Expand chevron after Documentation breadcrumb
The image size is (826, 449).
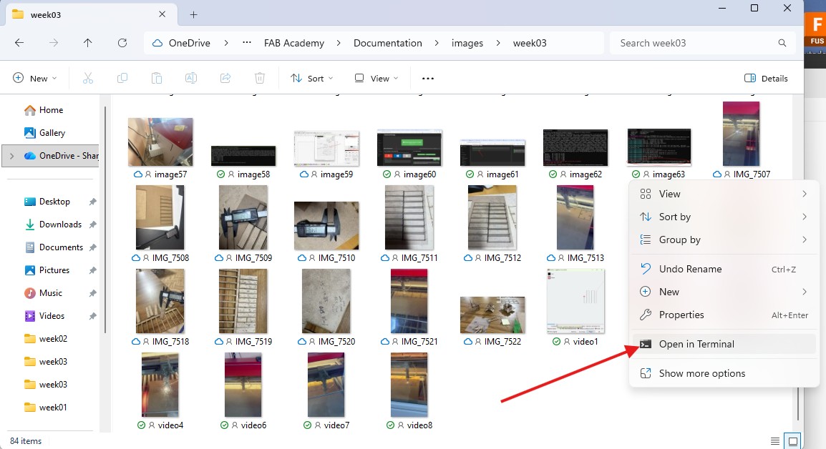(x=436, y=43)
